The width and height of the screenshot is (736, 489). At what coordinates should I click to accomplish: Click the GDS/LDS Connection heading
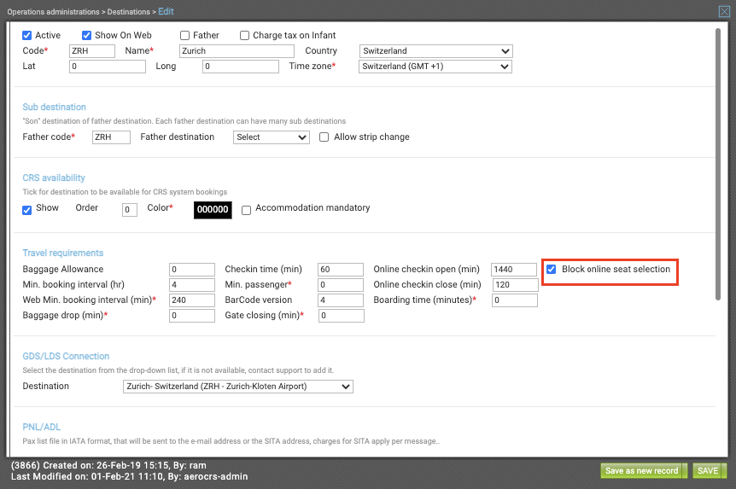tap(67, 356)
